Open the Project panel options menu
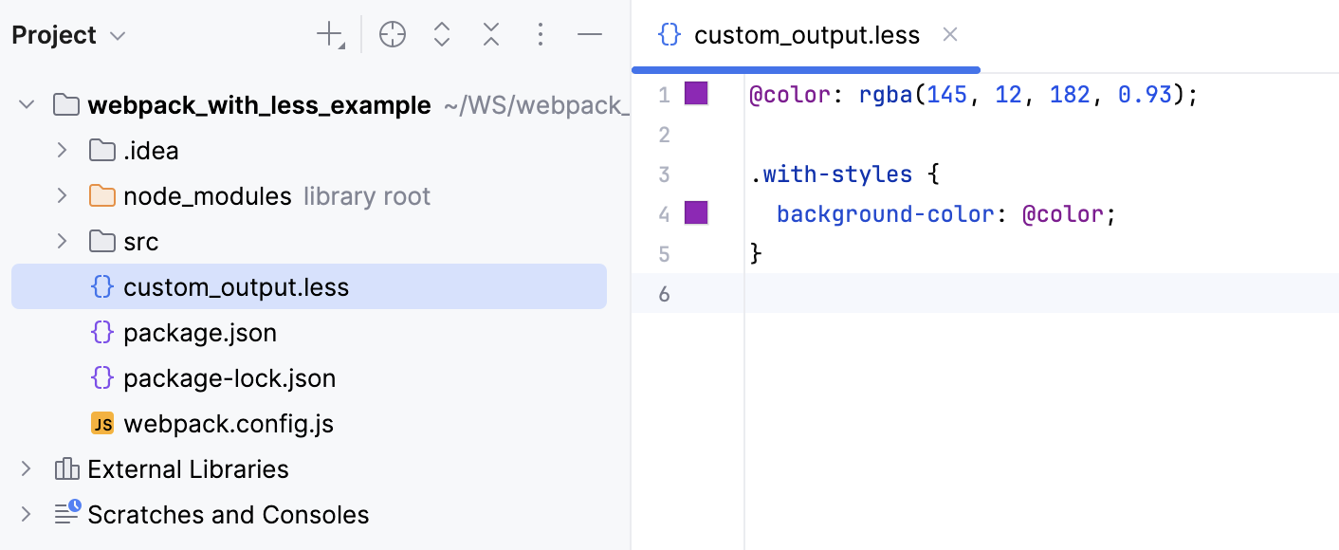The image size is (1339, 550). click(541, 36)
